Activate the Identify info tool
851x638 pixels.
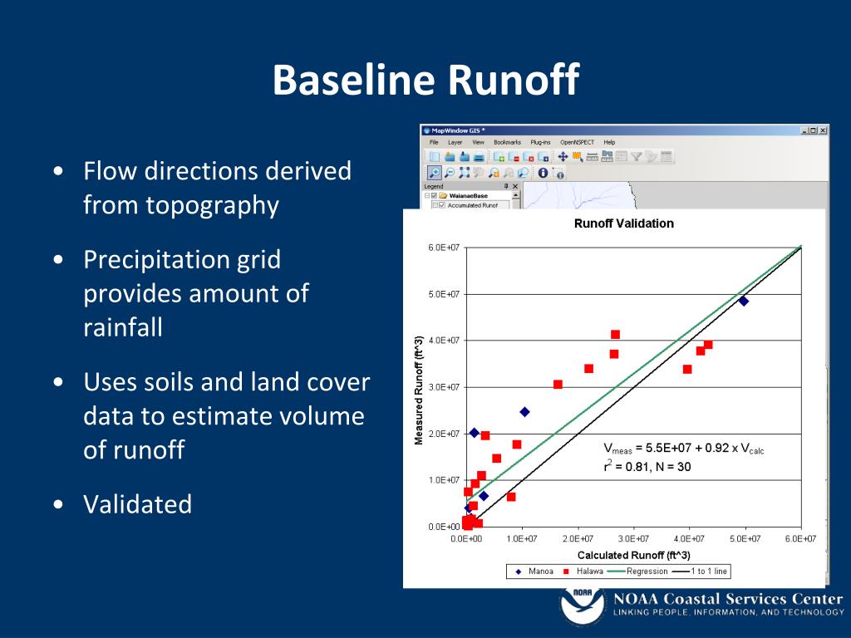(543, 173)
